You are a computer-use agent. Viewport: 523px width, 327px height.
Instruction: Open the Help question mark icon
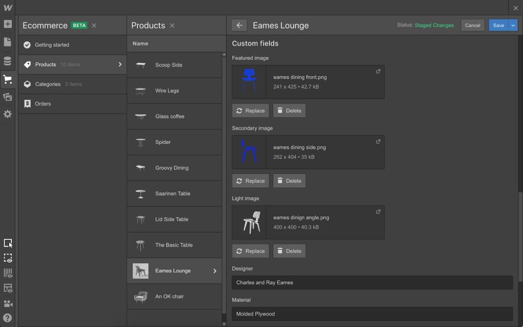pyautogui.click(x=8, y=318)
